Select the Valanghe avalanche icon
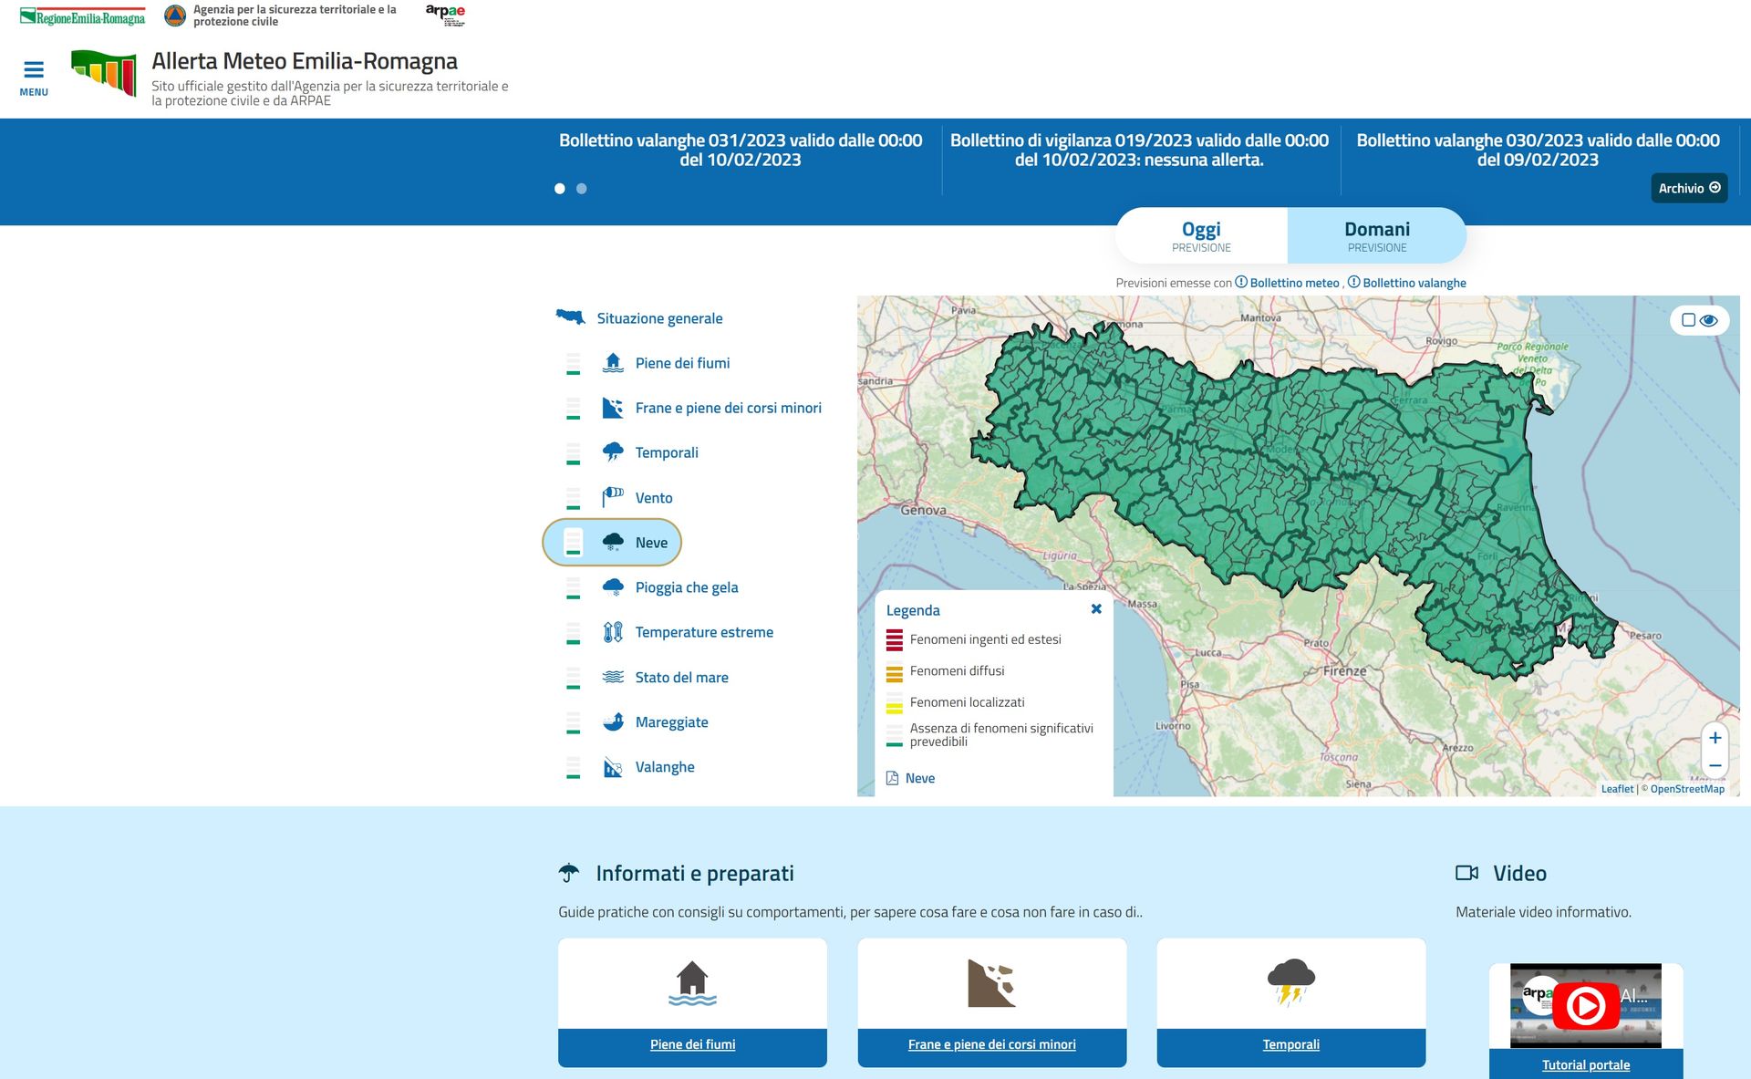Viewport: 1751px width, 1079px height. click(x=613, y=767)
